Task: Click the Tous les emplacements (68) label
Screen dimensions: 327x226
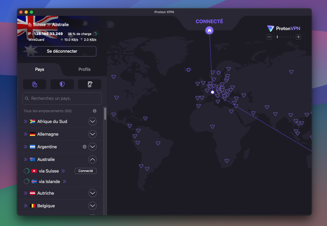Action: pos(48,111)
